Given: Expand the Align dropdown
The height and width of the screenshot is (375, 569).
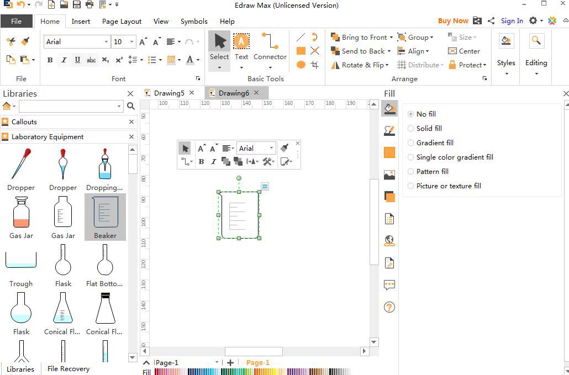Looking at the screenshot, I should [427, 51].
